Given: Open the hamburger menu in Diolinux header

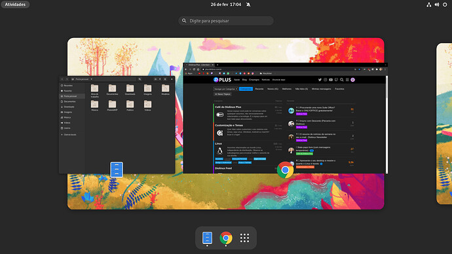Looking at the screenshot, I should tap(347, 80).
